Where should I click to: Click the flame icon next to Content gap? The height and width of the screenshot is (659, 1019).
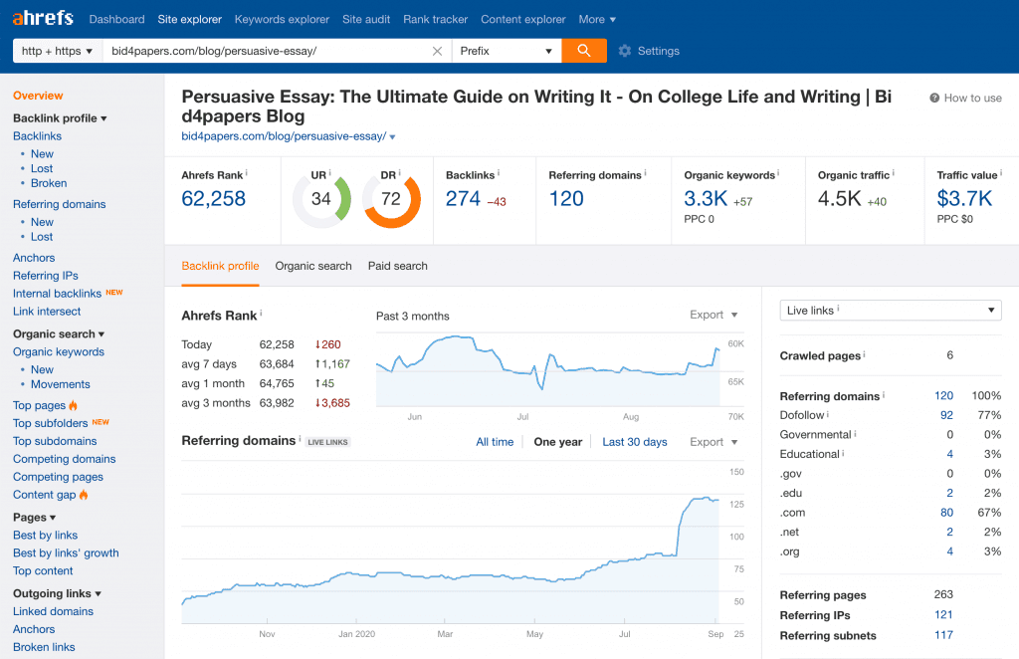(84, 495)
